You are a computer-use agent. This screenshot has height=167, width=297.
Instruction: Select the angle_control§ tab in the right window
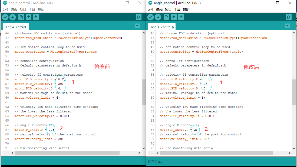pos(161,27)
